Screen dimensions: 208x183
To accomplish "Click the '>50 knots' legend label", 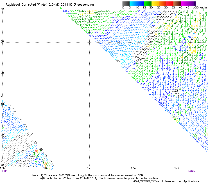I will [x=200, y=8].
